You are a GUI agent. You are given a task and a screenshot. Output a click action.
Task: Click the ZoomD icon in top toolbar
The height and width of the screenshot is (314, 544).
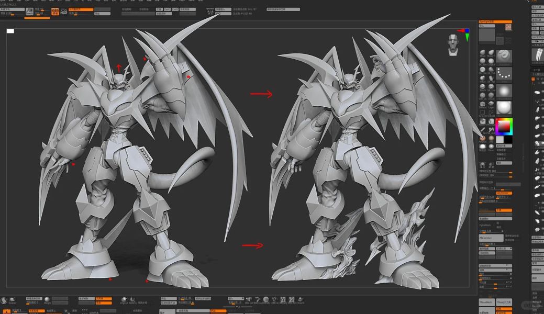tap(29, 12)
